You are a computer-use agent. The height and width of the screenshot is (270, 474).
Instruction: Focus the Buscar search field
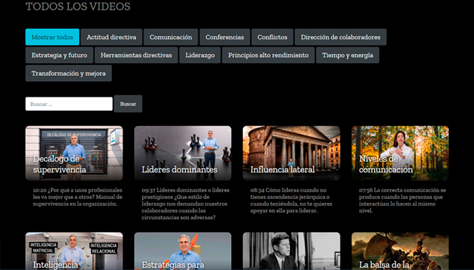point(69,104)
